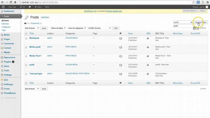Image resolution: width=210 pixels, height=118 pixels.
Task: Tick checkbox for Media Post 1 row
Action: pyautogui.click(x=26, y=56)
